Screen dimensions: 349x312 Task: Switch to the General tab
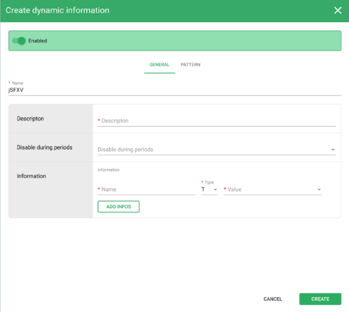click(x=159, y=64)
